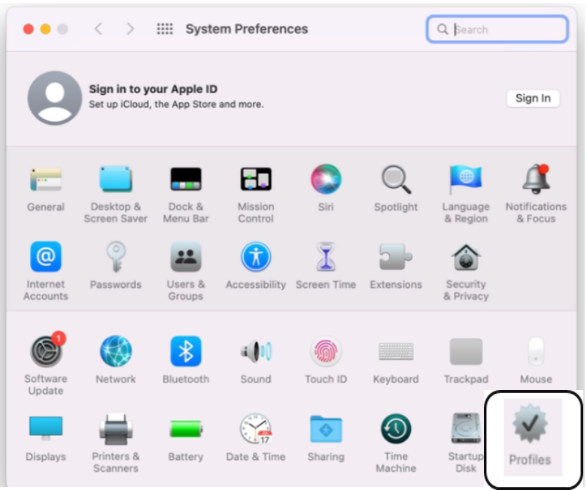The image size is (587, 490).
Task: Click 'Sign in to your Apple ID' text
Action: coord(153,89)
